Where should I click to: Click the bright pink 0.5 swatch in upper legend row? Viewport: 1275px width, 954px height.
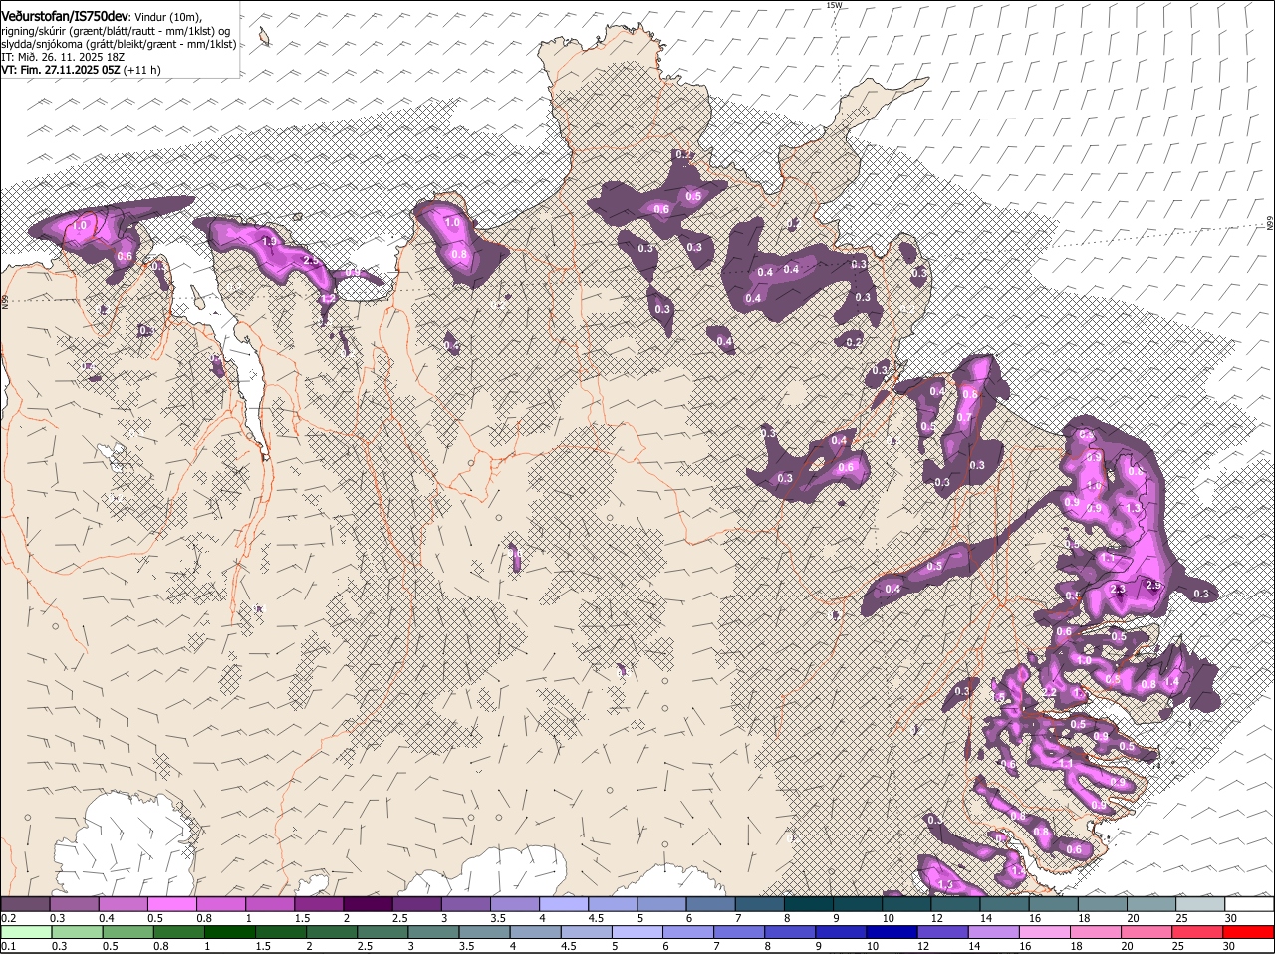171,904
